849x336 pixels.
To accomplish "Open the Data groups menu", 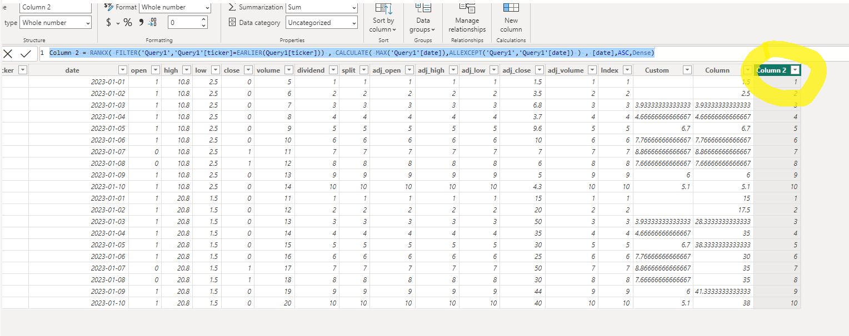I will [423, 18].
